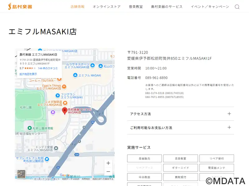The height and width of the screenshot is (186, 249).
Task: Click the 島村楽器 エミフルMASAKI店 map card title
Action: 38,55
